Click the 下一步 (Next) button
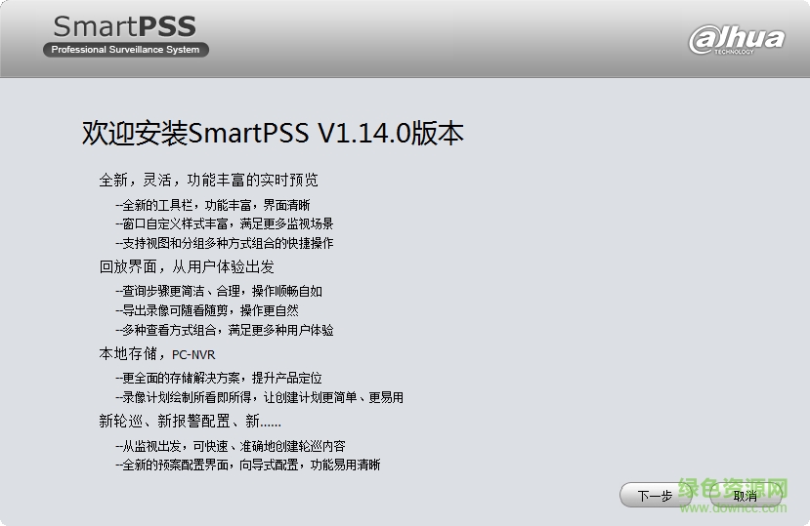Screen dimensions: 810x526 click(x=655, y=496)
